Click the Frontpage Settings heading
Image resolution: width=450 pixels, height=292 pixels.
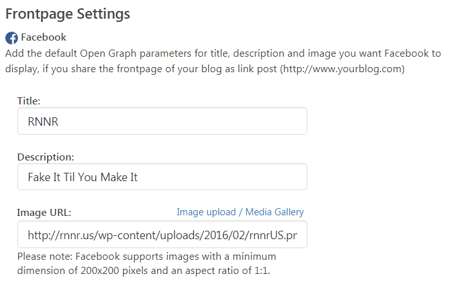[68, 14]
